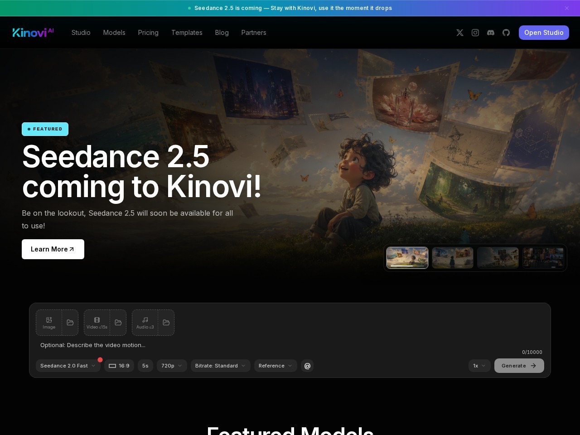Viewport: 580px width, 435px height.
Task: Open the Discord social link
Action: [x=491, y=33]
